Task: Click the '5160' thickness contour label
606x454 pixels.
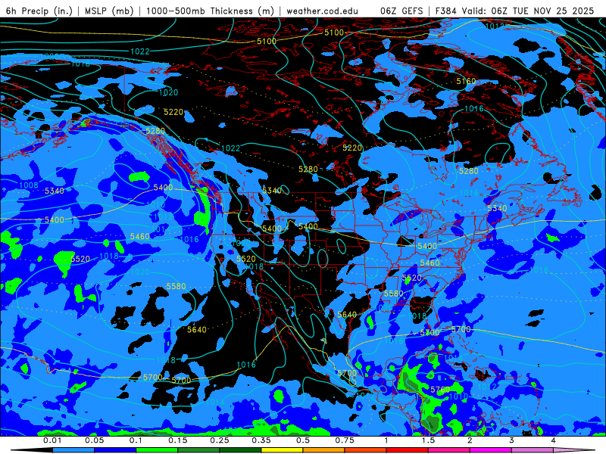Action: click(466, 81)
